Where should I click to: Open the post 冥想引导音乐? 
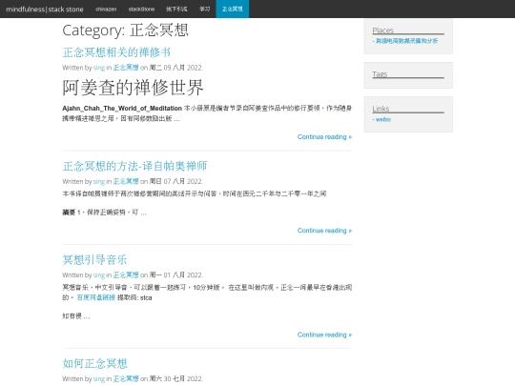click(94, 259)
